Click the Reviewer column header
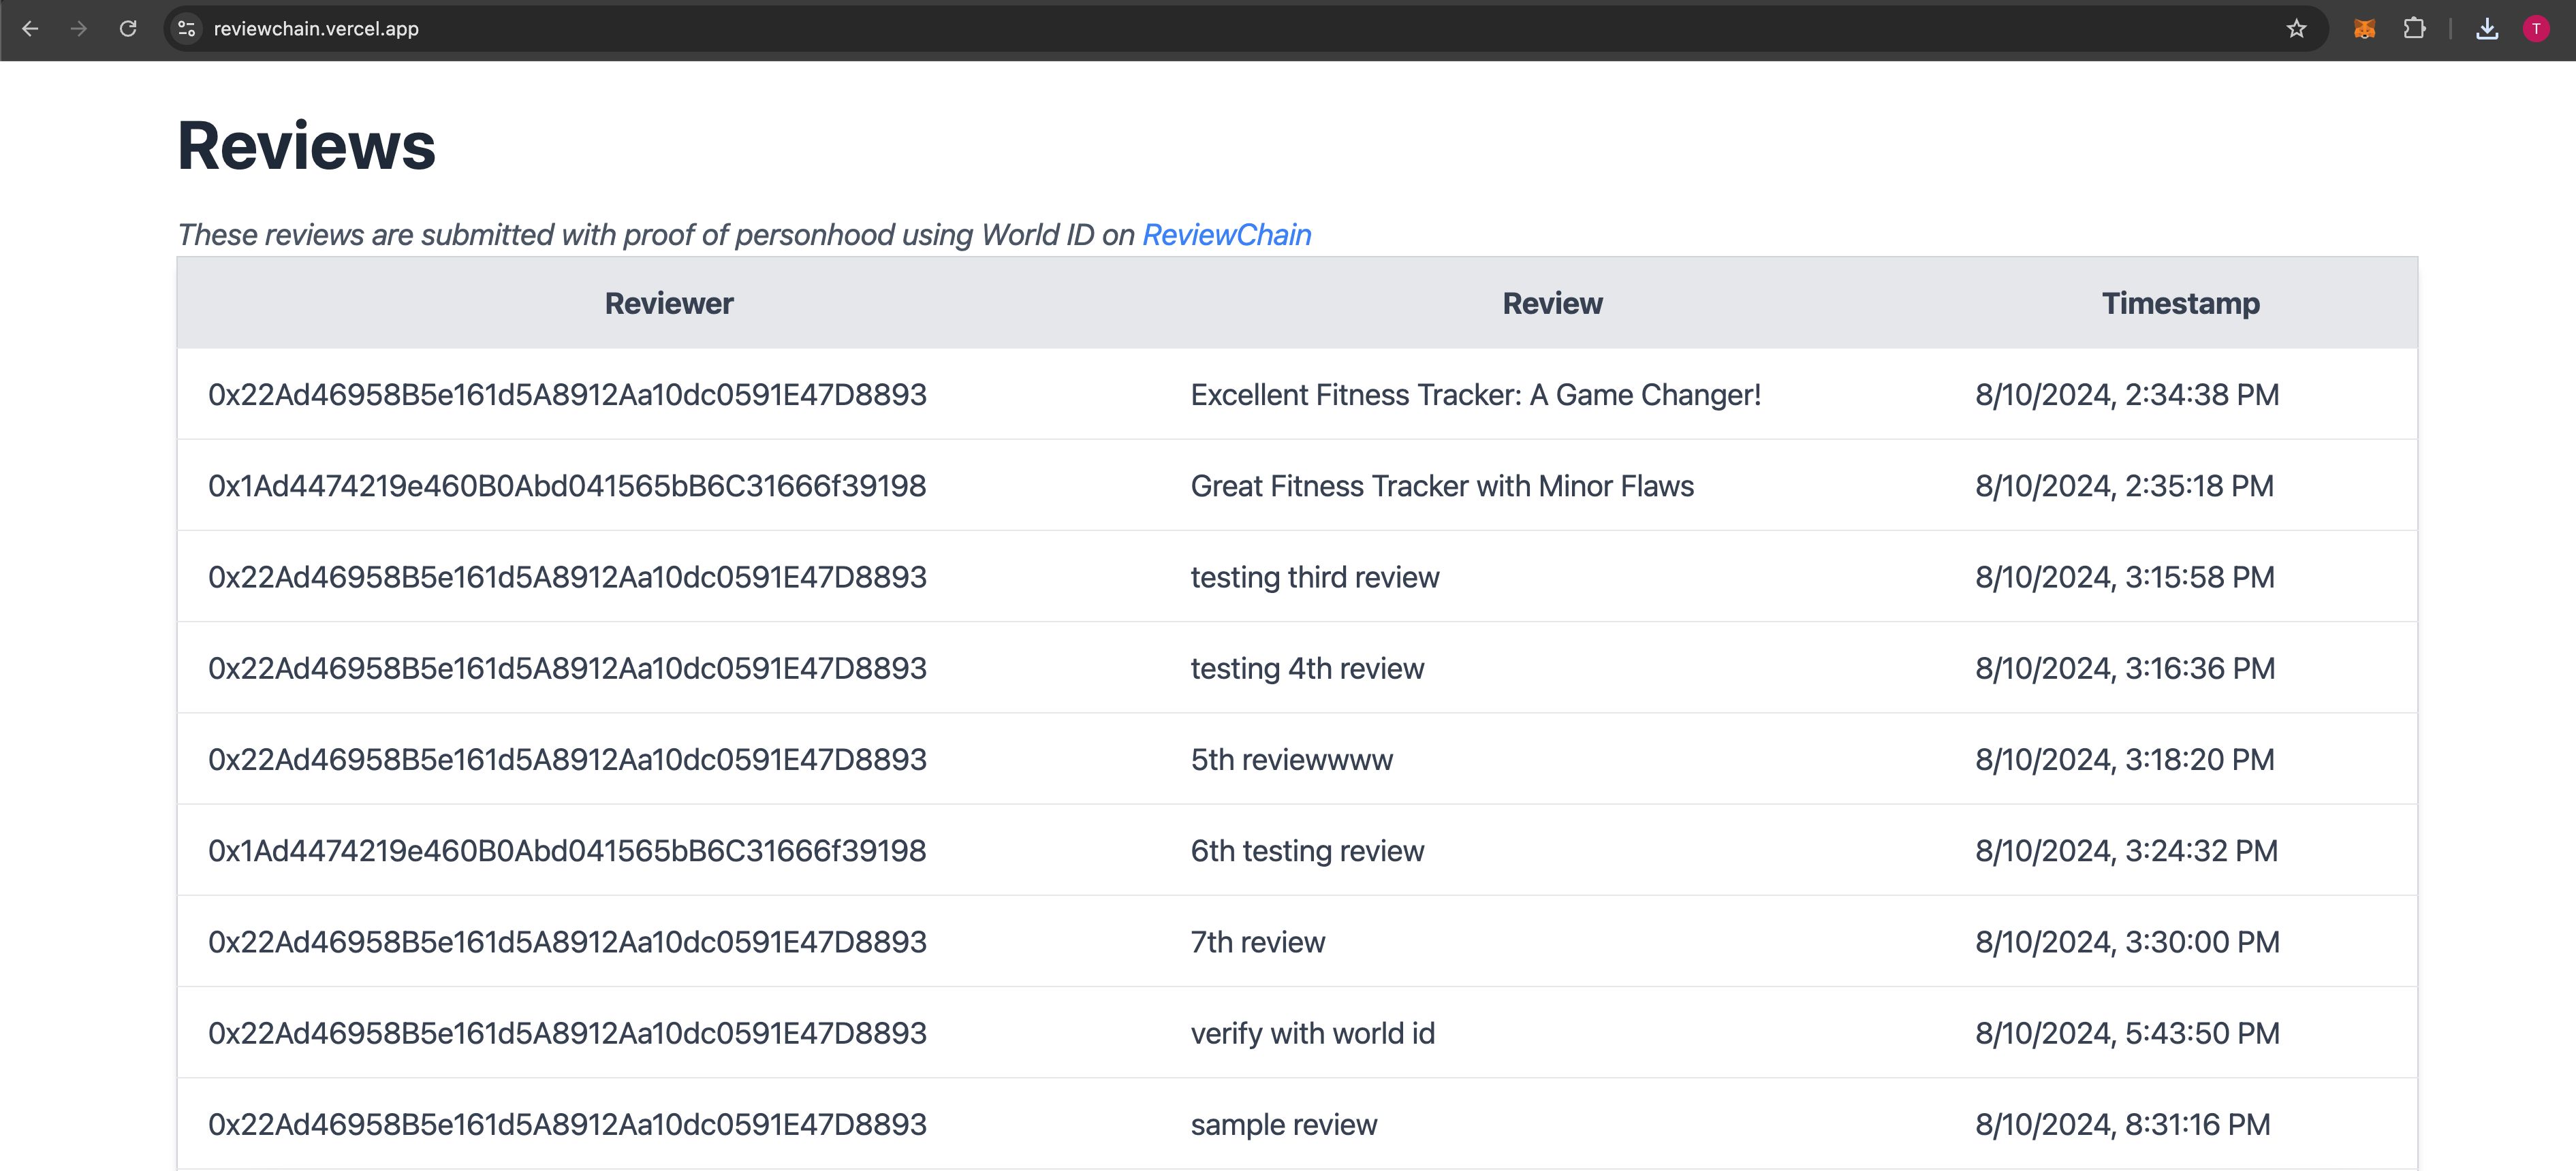 (669, 303)
